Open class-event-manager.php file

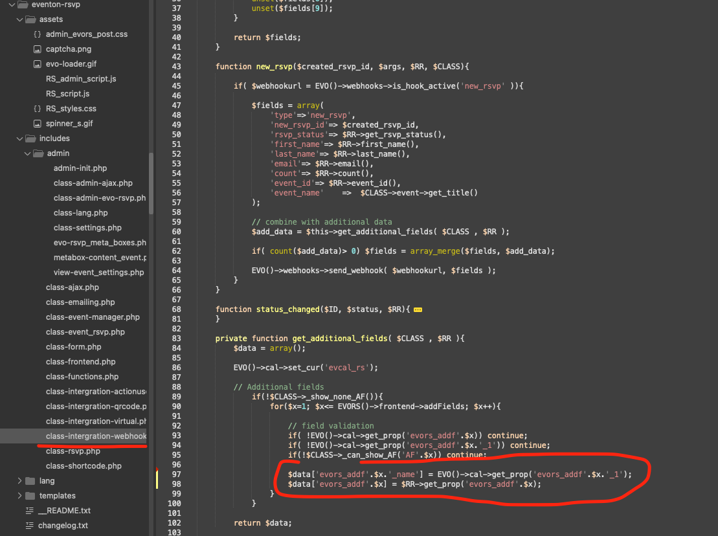click(93, 317)
